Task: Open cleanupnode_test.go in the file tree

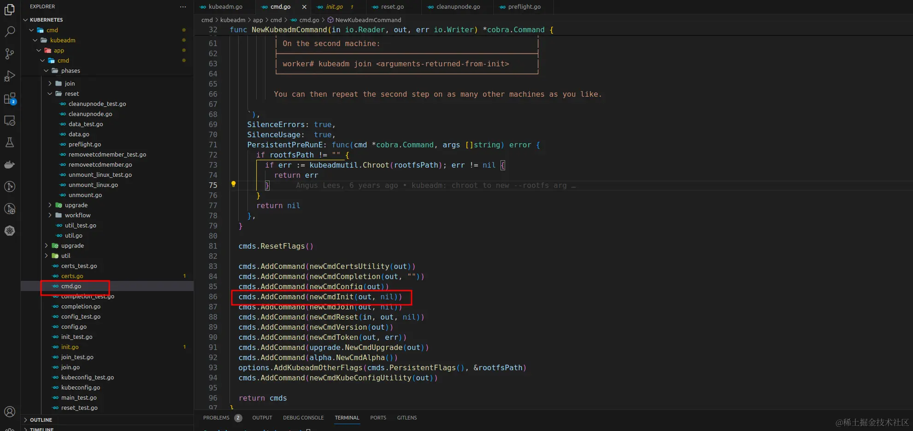Action: point(97,104)
